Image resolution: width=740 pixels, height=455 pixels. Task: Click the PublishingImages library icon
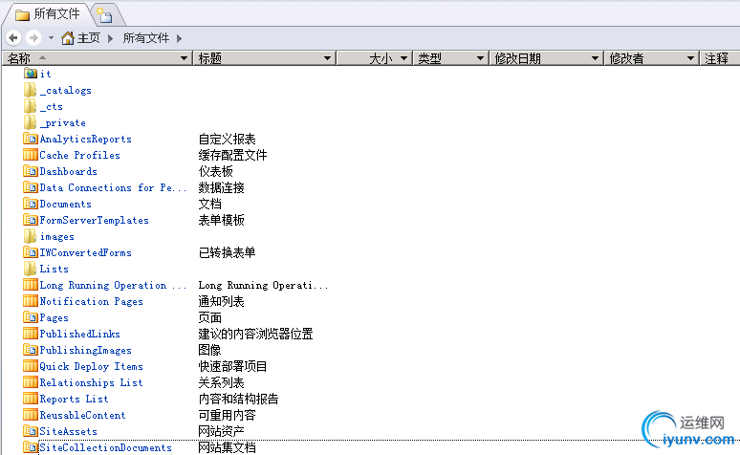[x=31, y=350]
